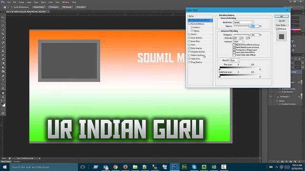Image resolution: width=305 pixels, height=171 pixels.
Task: Enable the Pattern Overlay effect
Action: (190, 55)
